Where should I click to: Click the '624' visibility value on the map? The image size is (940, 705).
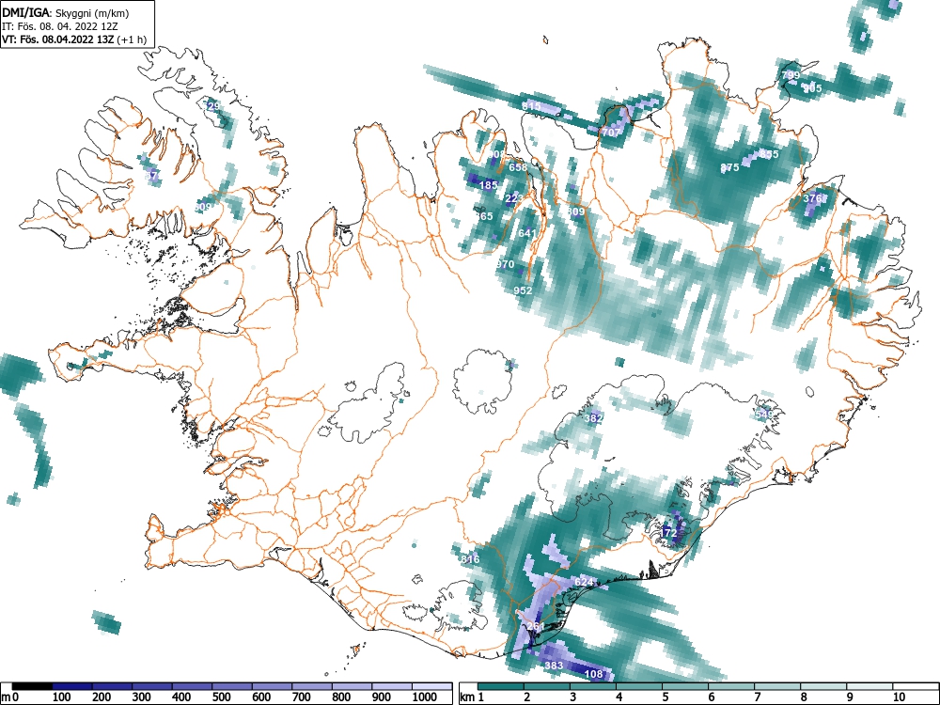(584, 582)
